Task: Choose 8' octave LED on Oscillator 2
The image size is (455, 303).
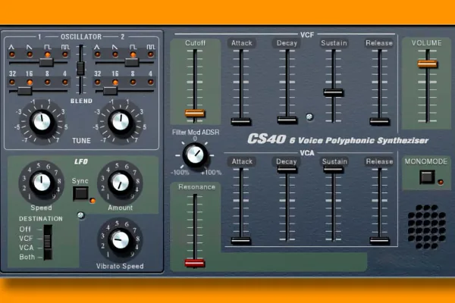Action: click(x=133, y=83)
